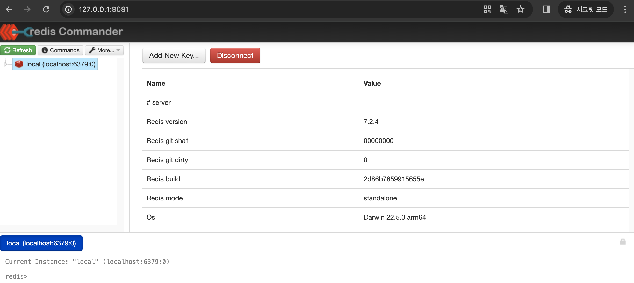
Task: Go back using browser back arrow
Action: click(x=9, y=10)
